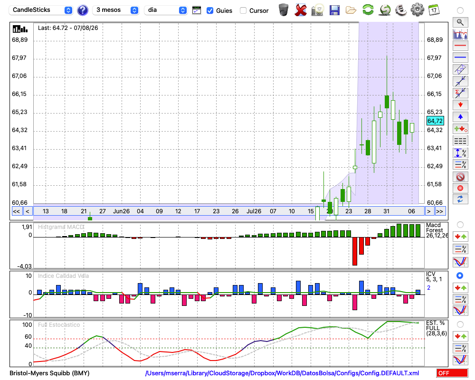The image size is (475, 380).
Task: Open settings with the gear icon
Action: coord(417,10)
